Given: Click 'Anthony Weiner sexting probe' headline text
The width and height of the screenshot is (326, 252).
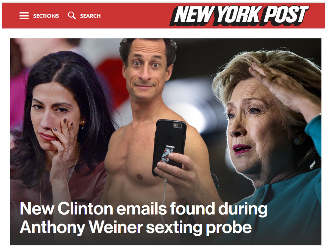Looking at the screenshot, I should click(x=136, y=227).
